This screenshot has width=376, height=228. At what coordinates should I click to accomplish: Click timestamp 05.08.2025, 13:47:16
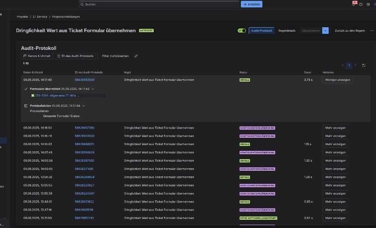tap(38, 210)
